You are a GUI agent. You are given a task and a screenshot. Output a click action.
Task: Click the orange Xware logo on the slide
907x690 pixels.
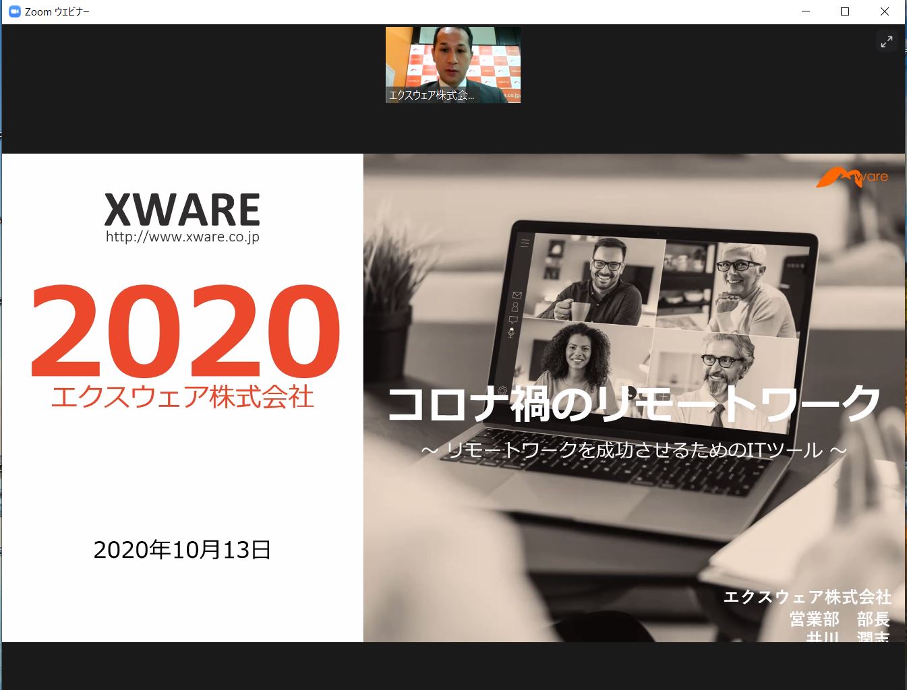click(x=852, y=177)
